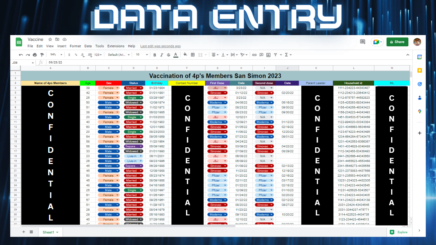Click the Redo toolbar icon
Image resolution: width=436 pixels, height=245 pixels.
click(28, 55)
